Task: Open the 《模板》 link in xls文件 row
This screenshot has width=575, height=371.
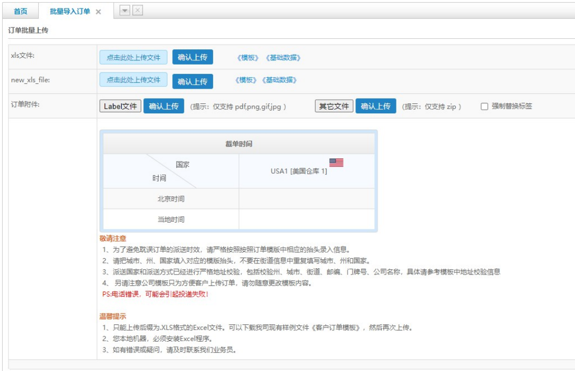Action: coord(249,58)
